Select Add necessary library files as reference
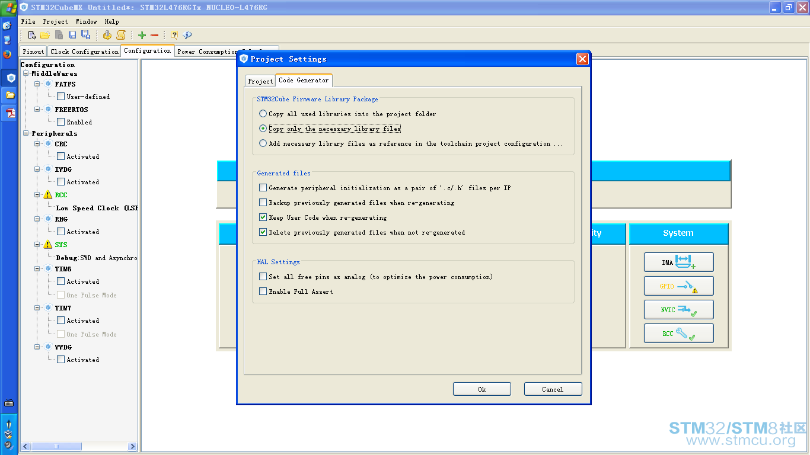810x455 pixels. point(263,143)
